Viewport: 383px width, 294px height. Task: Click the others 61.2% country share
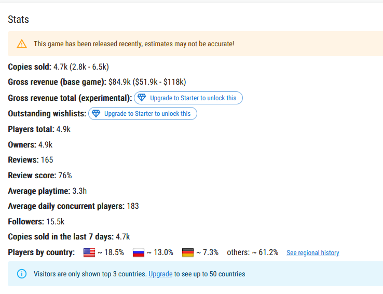point(253,252)
